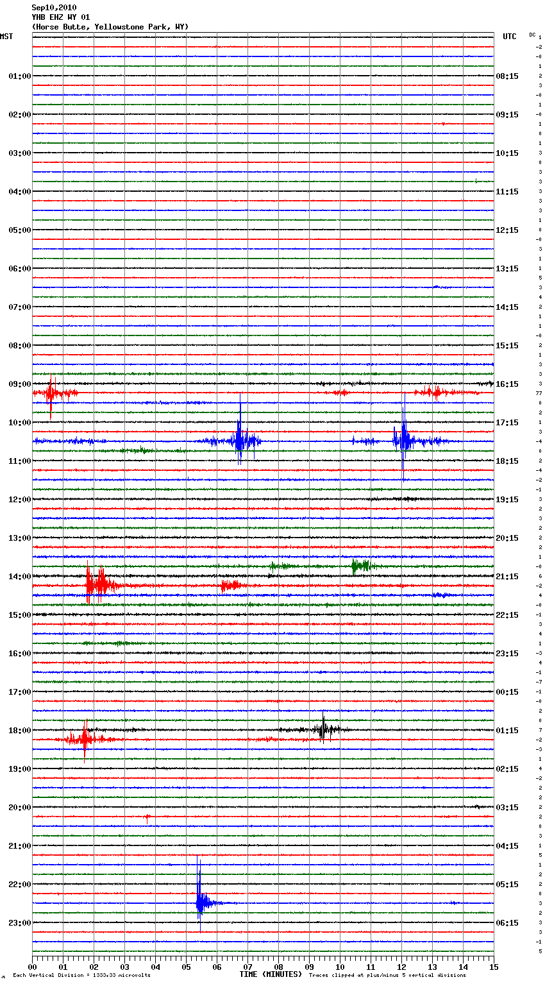
Task: Click the 05:00 MST time label
Action: 20,230
